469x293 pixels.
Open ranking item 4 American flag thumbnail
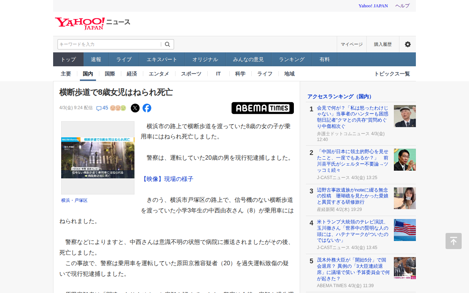click(405, 230)
